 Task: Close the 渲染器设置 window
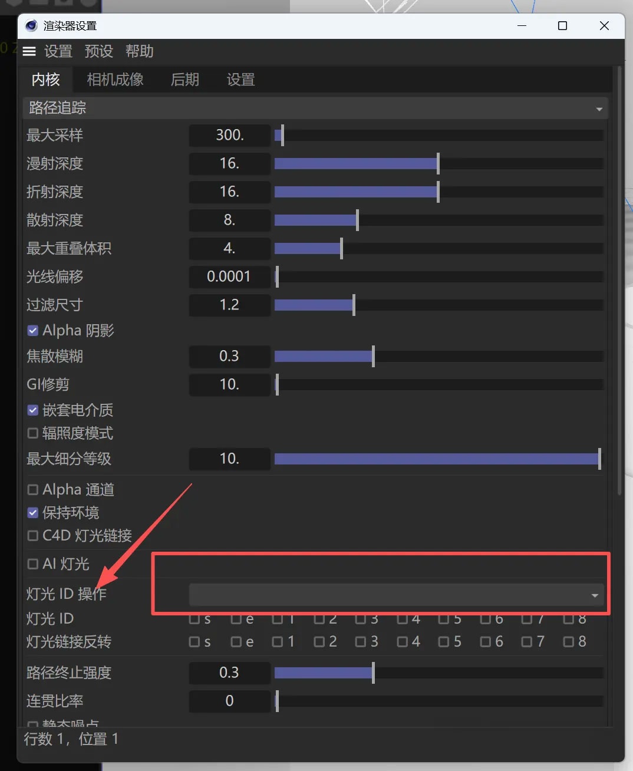604,26
